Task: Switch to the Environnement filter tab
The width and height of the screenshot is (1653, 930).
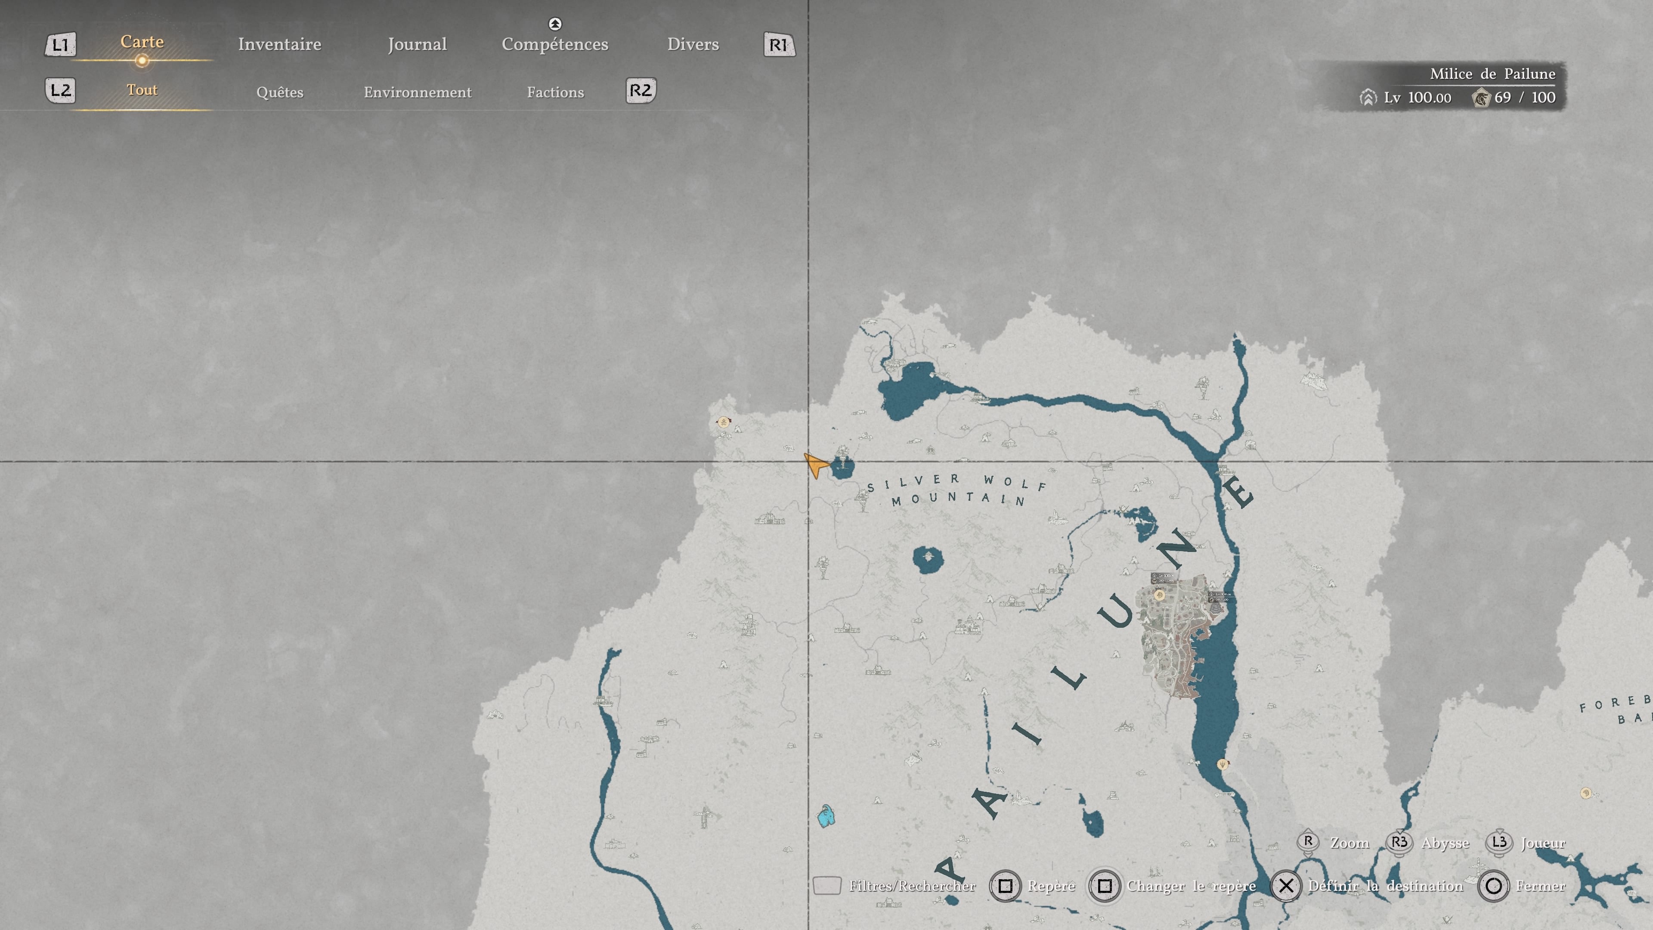Action: [418, 93]
